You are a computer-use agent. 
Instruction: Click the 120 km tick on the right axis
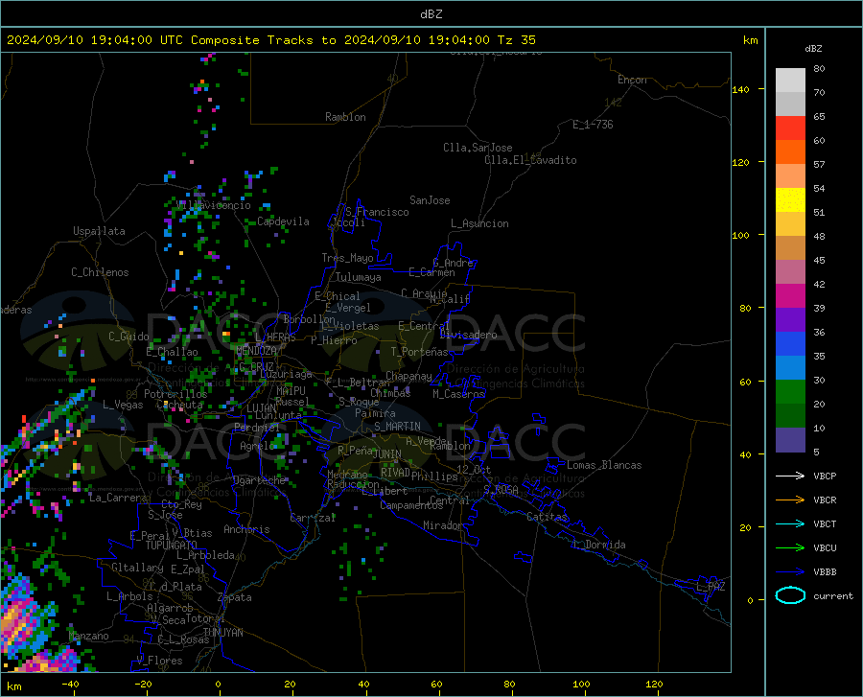pyautogui.click(x=741, y=162)
